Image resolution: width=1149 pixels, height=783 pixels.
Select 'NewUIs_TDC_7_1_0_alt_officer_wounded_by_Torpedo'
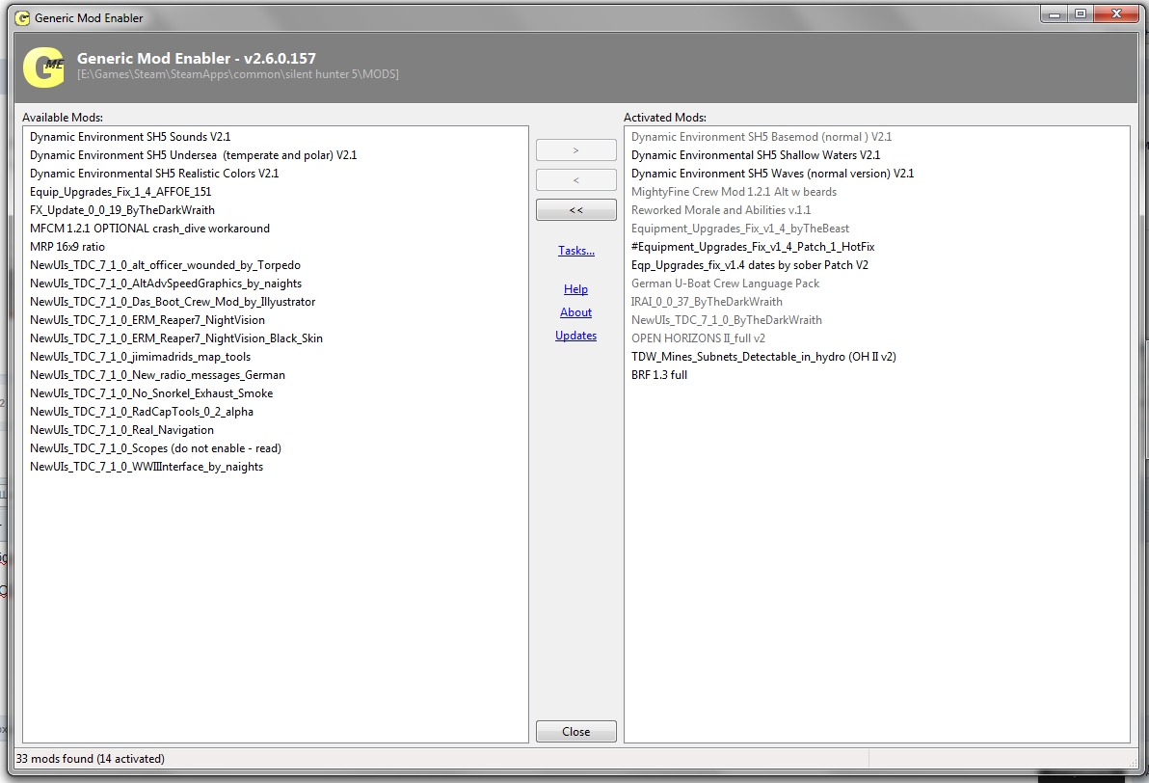coord(166,265)
